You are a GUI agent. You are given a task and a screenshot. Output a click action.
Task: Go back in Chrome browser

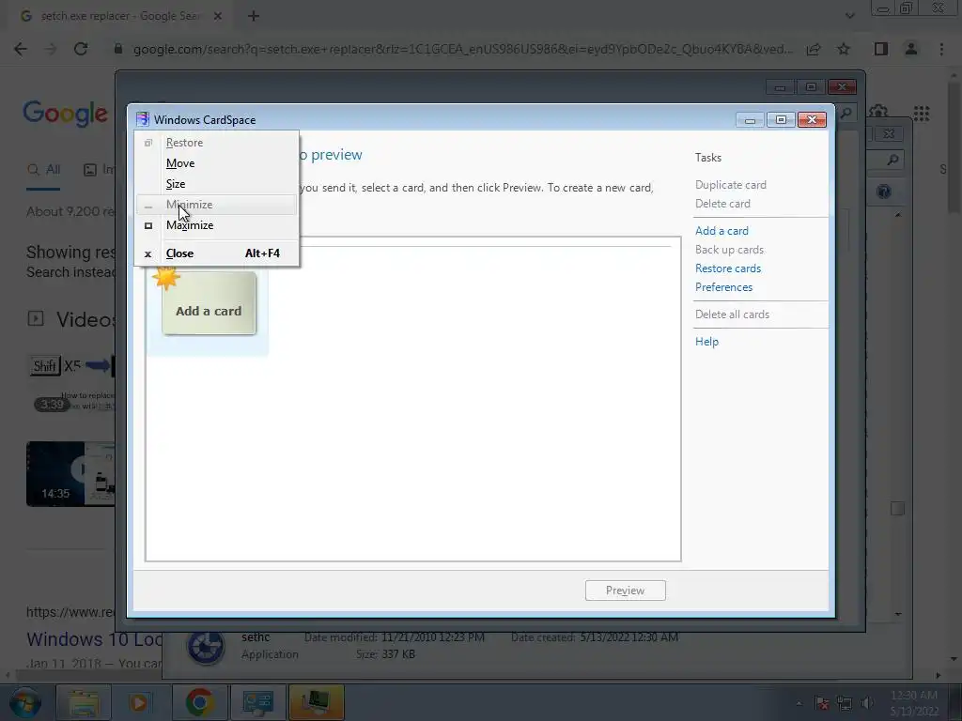[x=21, y=49]
